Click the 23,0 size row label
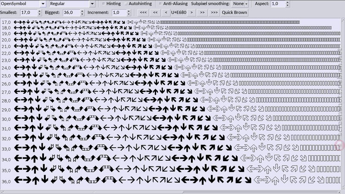Image resolution: width=345 pixels, height=194 pixels. pyautogui.click(x=6, y=60)
